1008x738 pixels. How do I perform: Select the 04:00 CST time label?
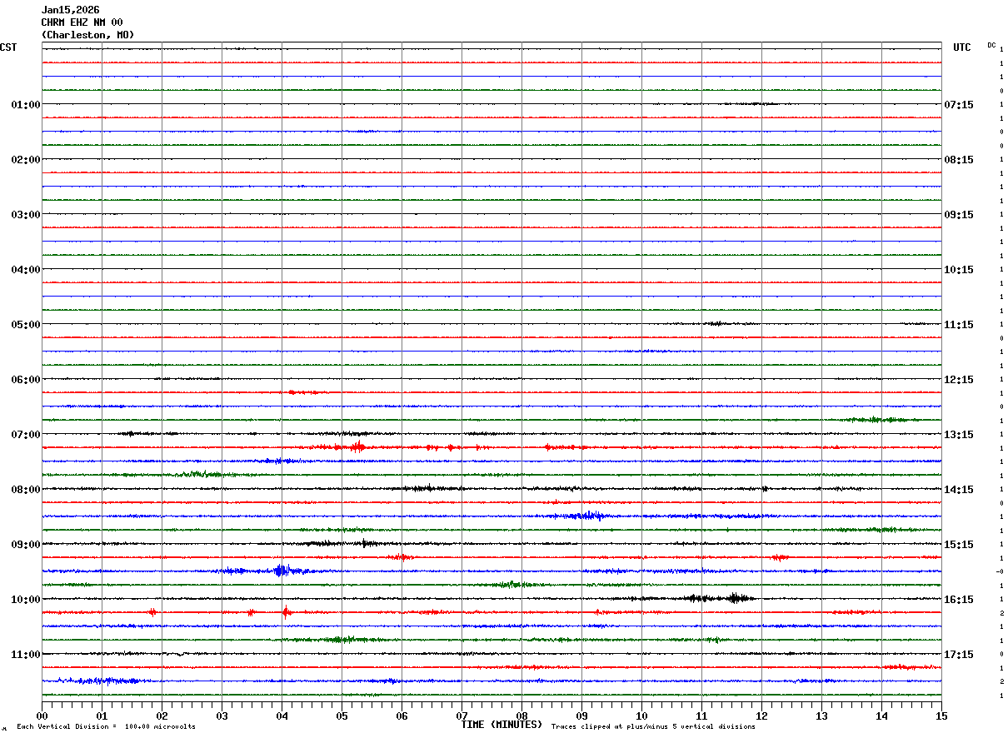[26, 270]
